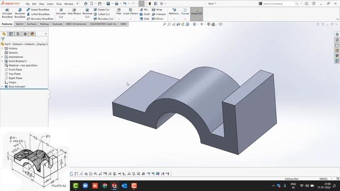Switch to the DimXpertManager panel tab
Image resolution: width=340 pixels, height=191 pixels.
(25, 34)
